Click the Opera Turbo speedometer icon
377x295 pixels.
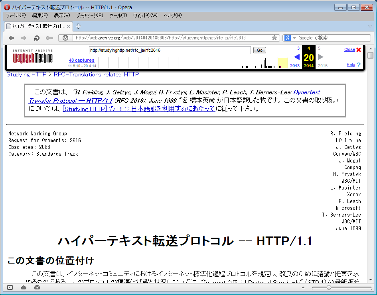37,287
